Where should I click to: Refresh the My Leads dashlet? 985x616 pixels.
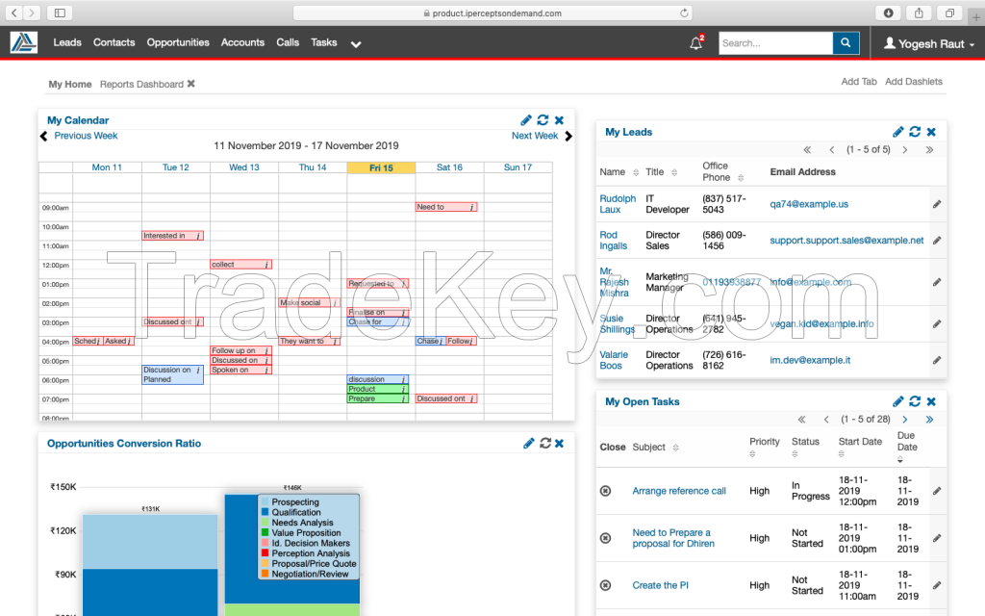[x=915, y=132]
